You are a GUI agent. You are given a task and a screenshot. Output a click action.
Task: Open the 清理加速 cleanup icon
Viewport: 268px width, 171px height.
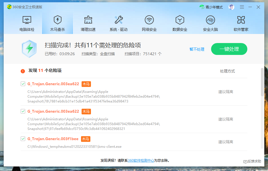point(88,20)
